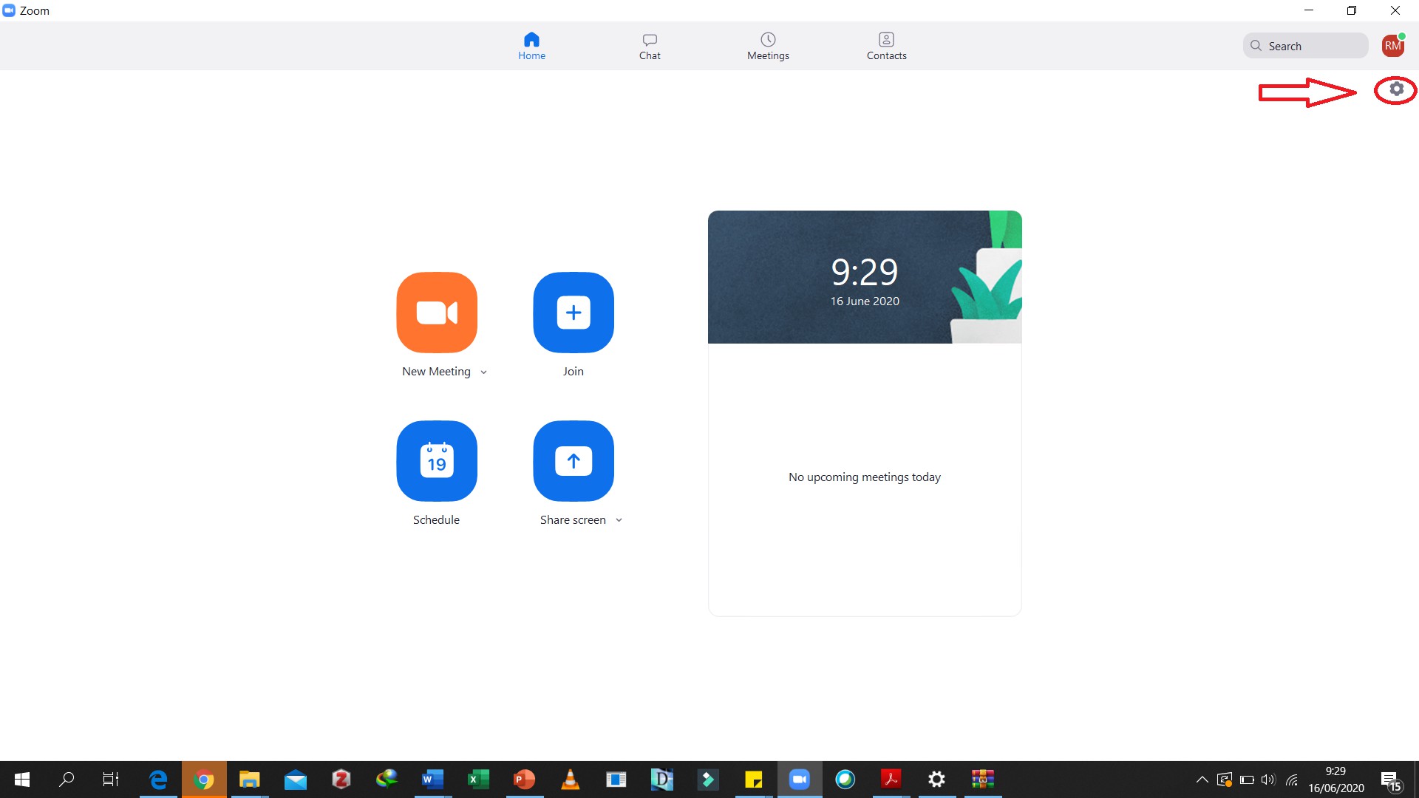Screen dimensions: 1419x798
Task: Open Google Chrome from the taskbar
Action: coord(204,779)
